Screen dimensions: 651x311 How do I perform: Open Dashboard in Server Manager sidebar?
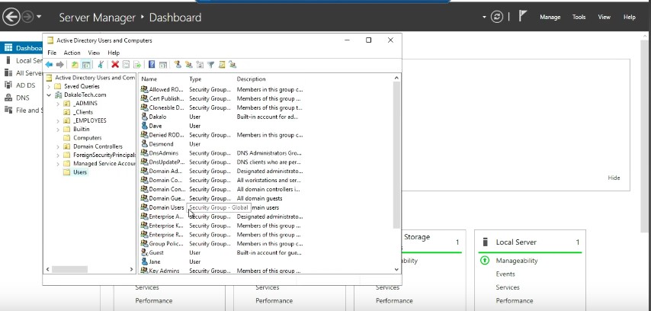(23, 48)
